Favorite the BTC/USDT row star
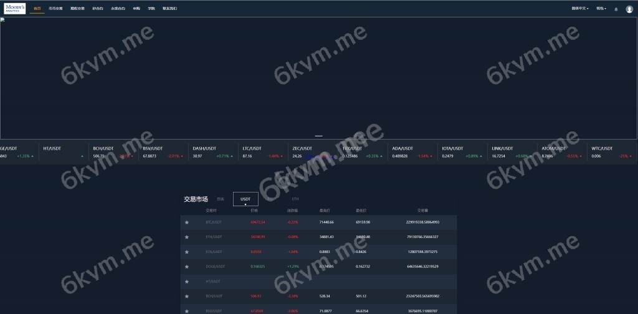Viewport: 638px width, 314px height. 187,222
